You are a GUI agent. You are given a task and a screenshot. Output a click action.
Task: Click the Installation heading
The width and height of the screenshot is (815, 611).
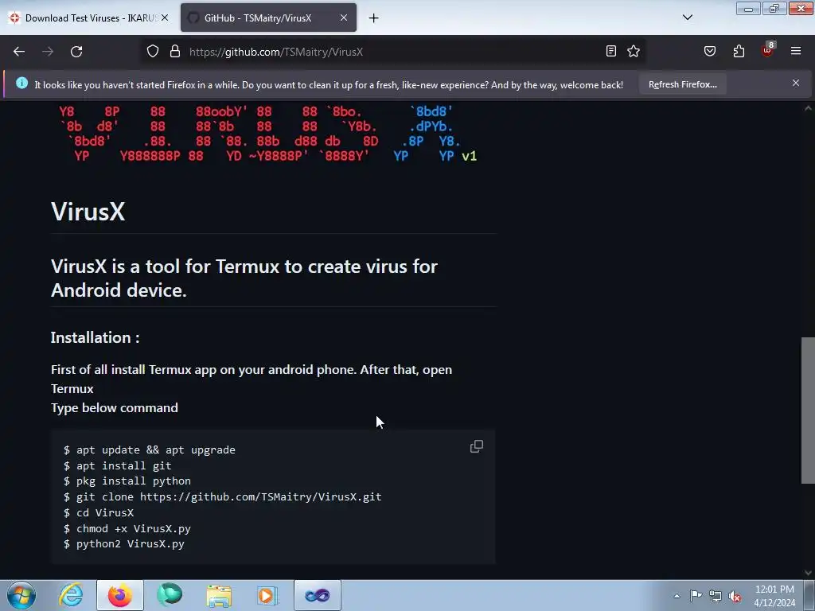tap(96, 337)
